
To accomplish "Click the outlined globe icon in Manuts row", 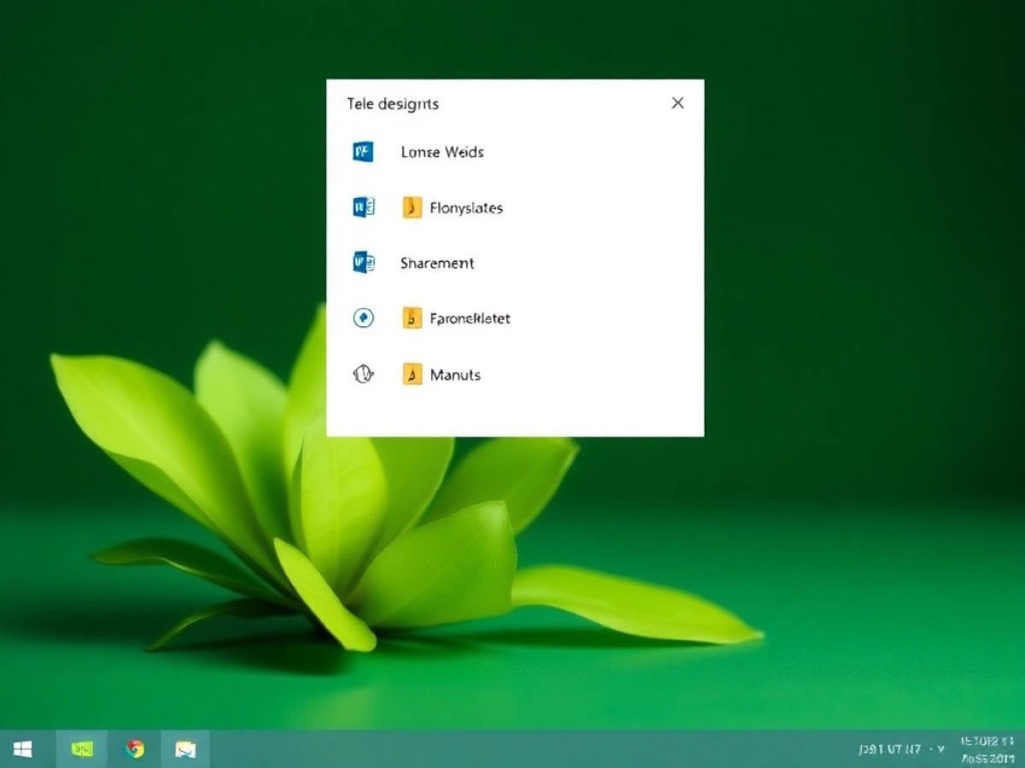I will pyautogui.click(x=363, y=374).
